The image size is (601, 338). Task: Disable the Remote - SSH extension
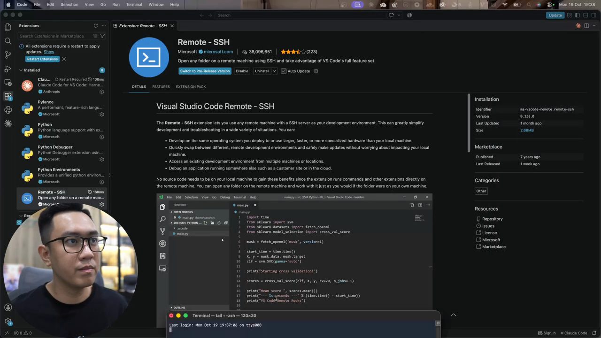click(x=242, y=71)
